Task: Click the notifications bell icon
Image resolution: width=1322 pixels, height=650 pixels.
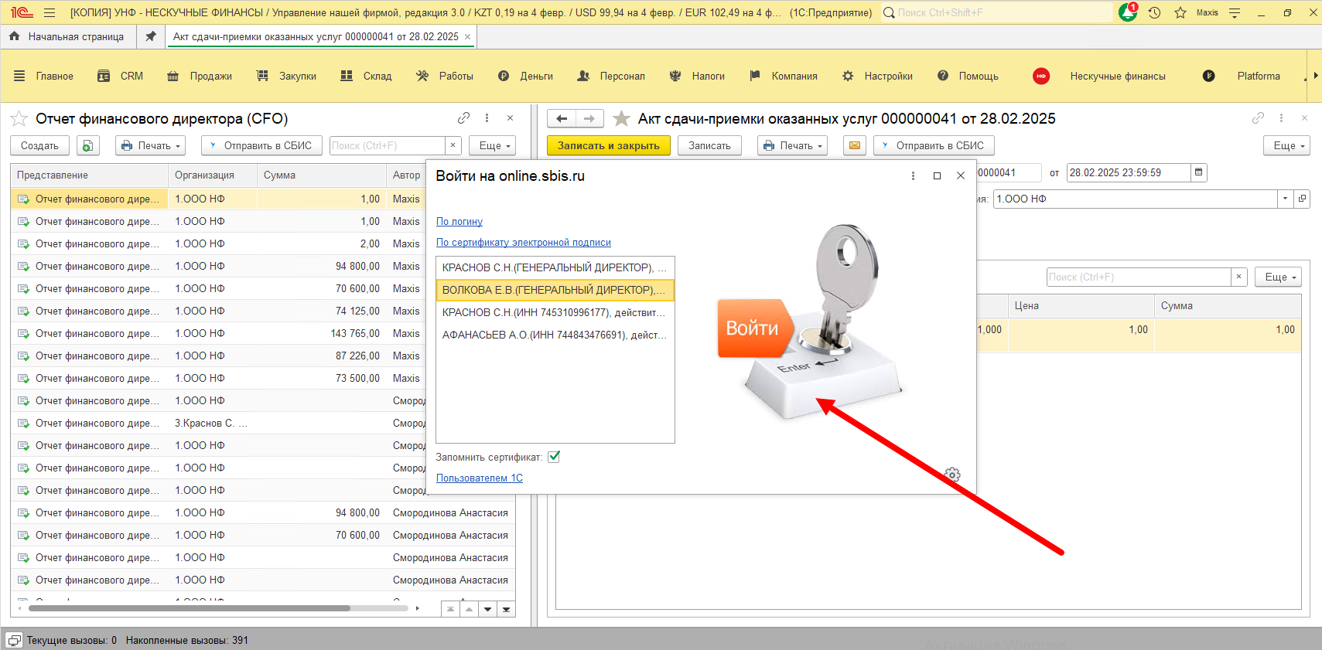Action: tap(1128, 12)
